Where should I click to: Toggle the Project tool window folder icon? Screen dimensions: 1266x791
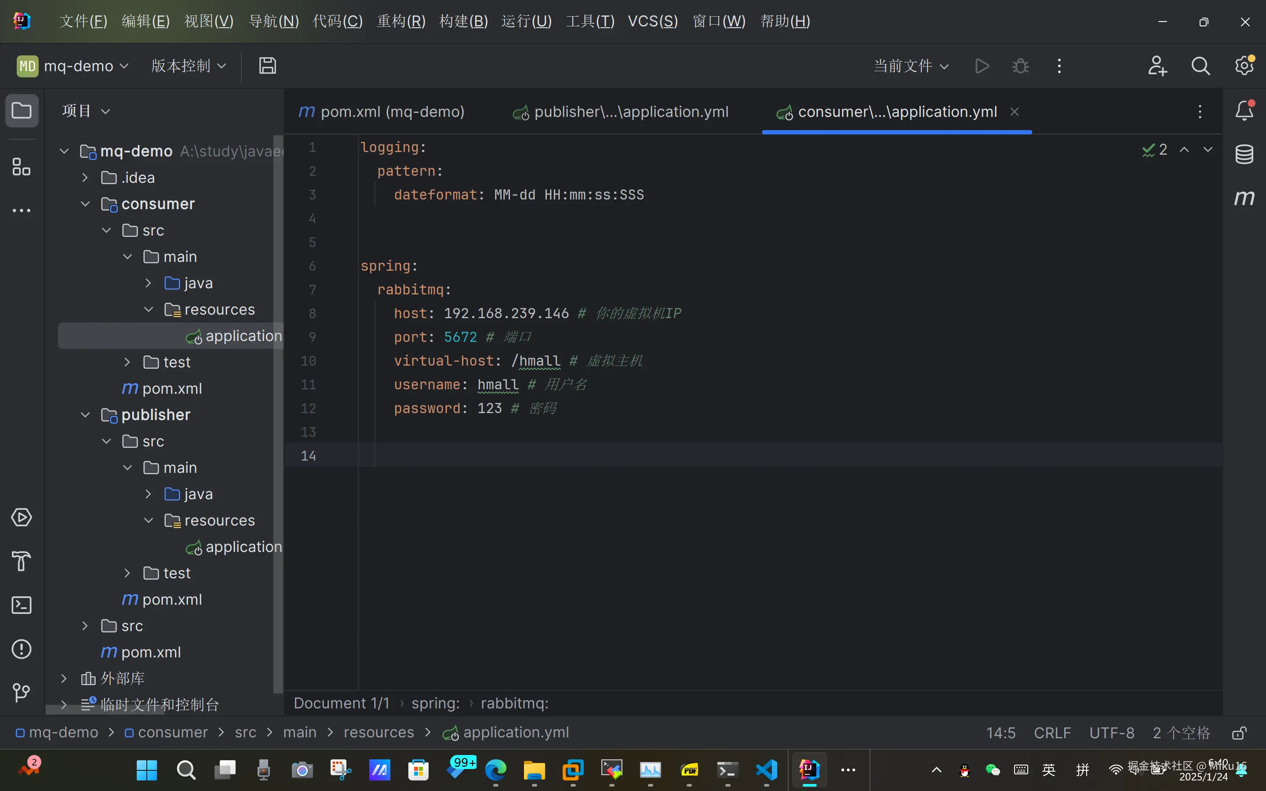point(22,111)
